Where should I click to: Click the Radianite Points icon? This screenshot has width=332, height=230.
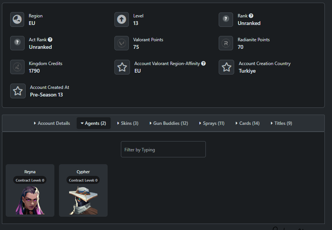pos(226,43)
